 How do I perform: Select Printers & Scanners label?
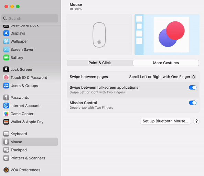[x=28, y=158]
